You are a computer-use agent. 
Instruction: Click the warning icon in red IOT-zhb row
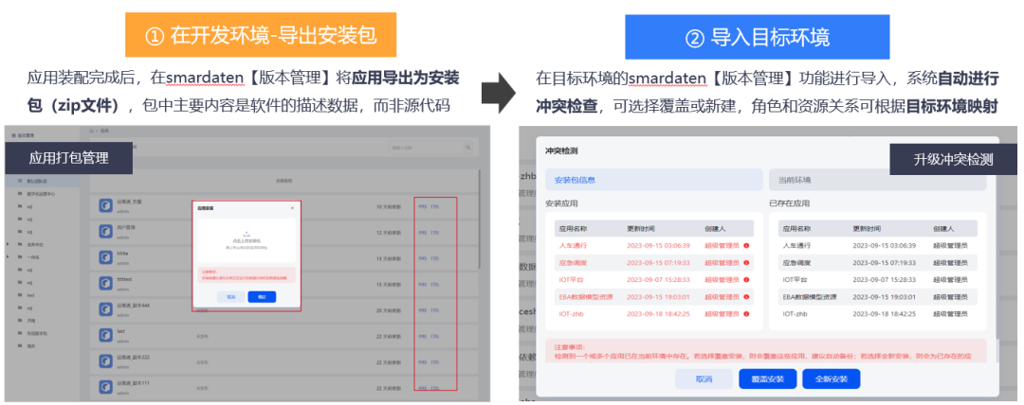click(746, 314)
